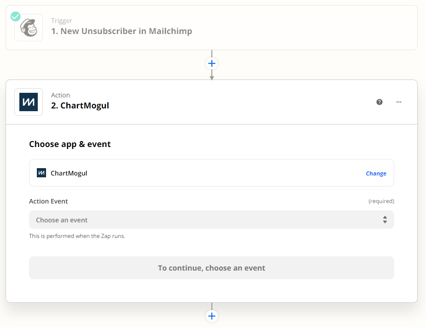Click the large ChartMogul logo in action header
The height and width of the screenshot is (328, 426).
[x=29, y=102]
